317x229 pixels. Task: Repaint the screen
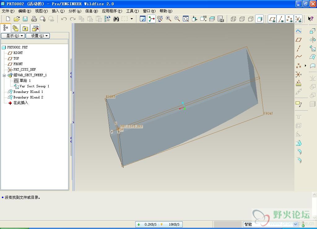143,19
